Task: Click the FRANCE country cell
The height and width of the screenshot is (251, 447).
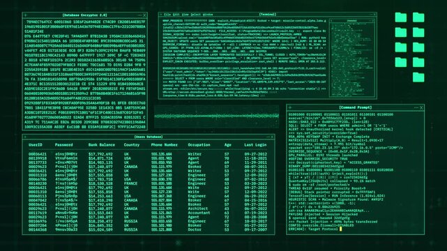Action: coord(130,183)
